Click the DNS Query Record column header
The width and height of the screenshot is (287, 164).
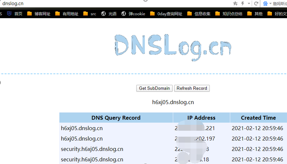coord(116,118)
